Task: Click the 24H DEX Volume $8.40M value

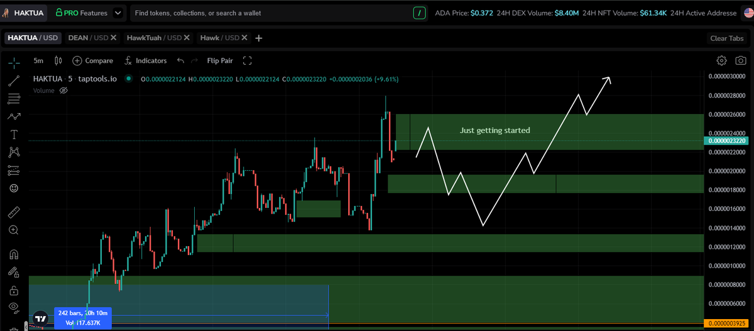Action: (x=567, y=13)
